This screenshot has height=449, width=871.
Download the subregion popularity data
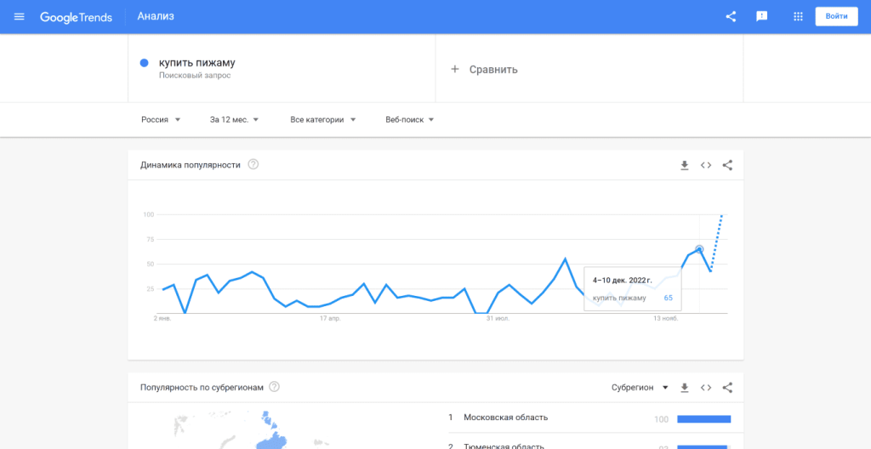pyautogui.click(x=684, y=388)
